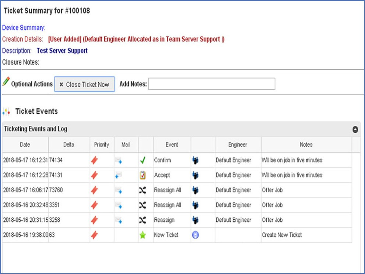Click the pencil icon beside Optional Actions
The width and height of the screenshot is (365, 274).
pyautogui.click(x=6, y=81)
